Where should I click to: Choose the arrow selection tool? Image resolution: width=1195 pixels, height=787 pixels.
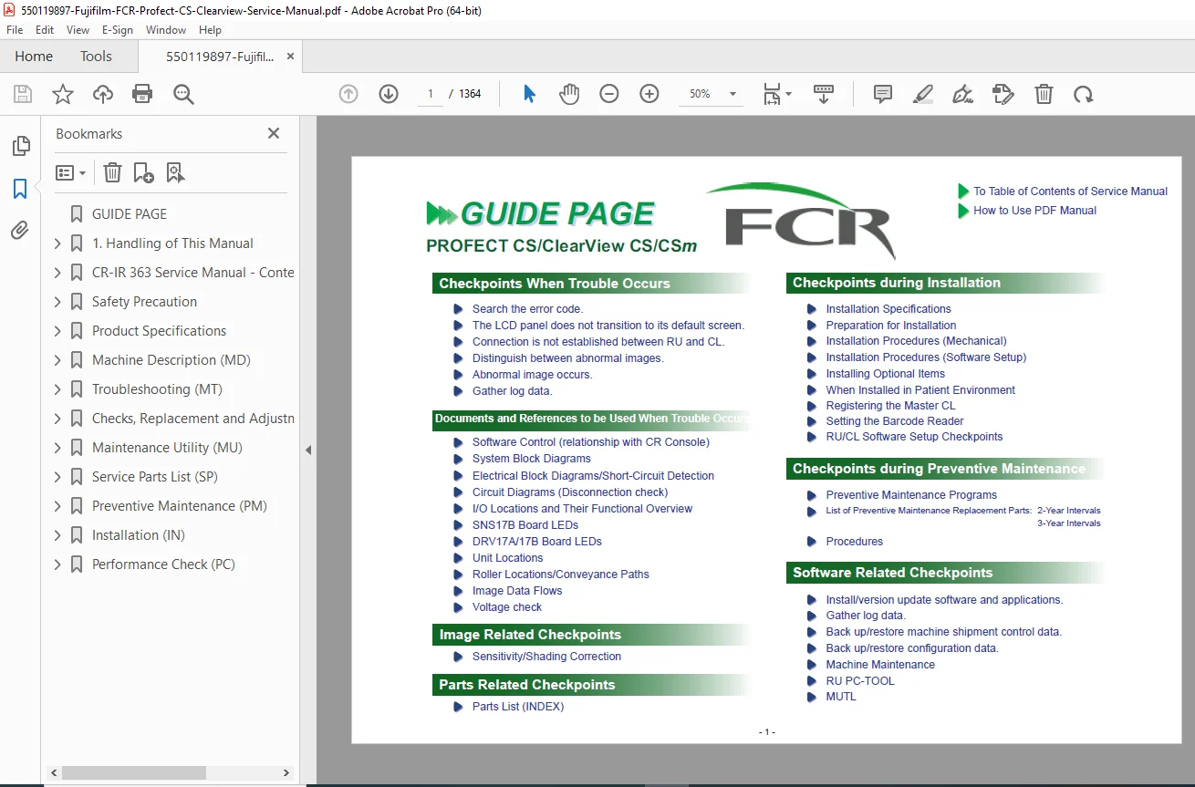point(529,94)
